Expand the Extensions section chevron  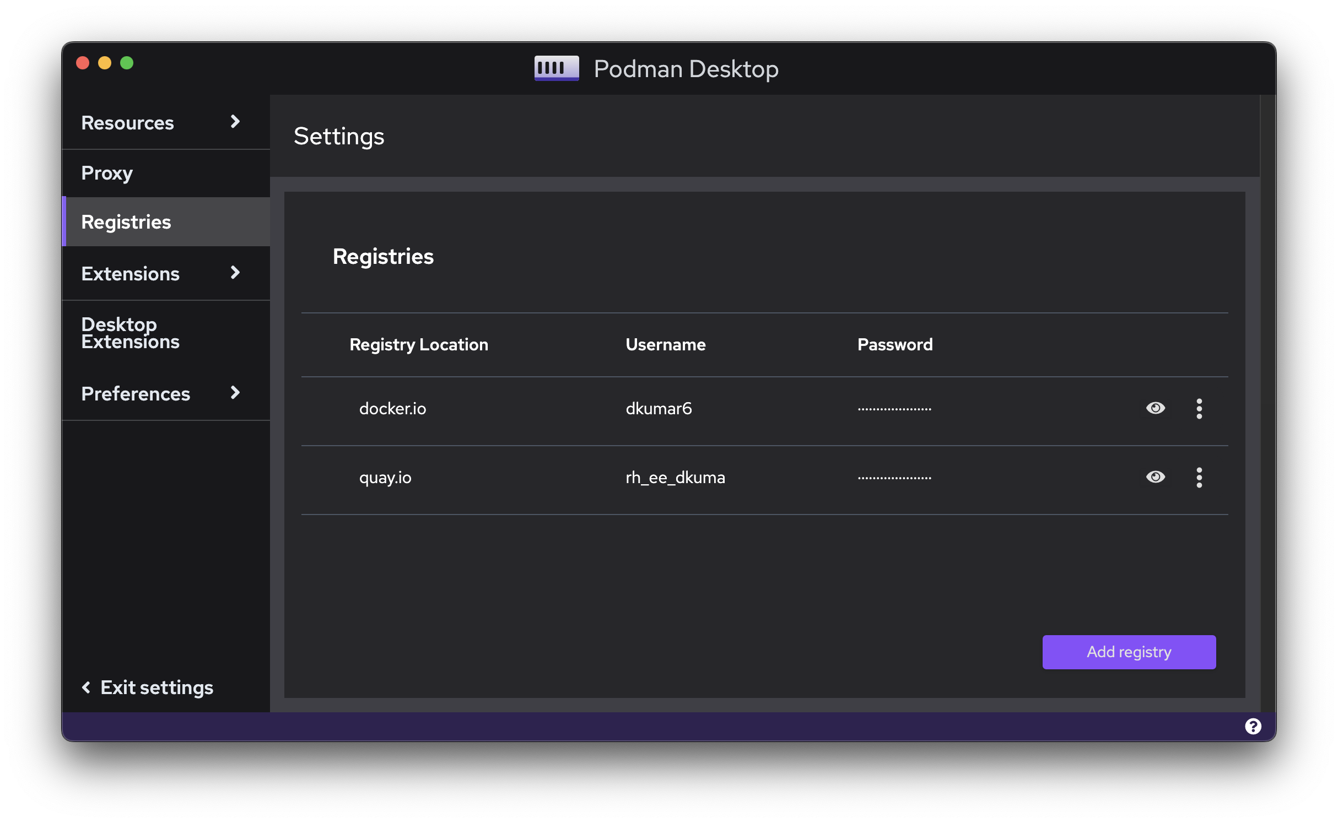click(235, 273)
